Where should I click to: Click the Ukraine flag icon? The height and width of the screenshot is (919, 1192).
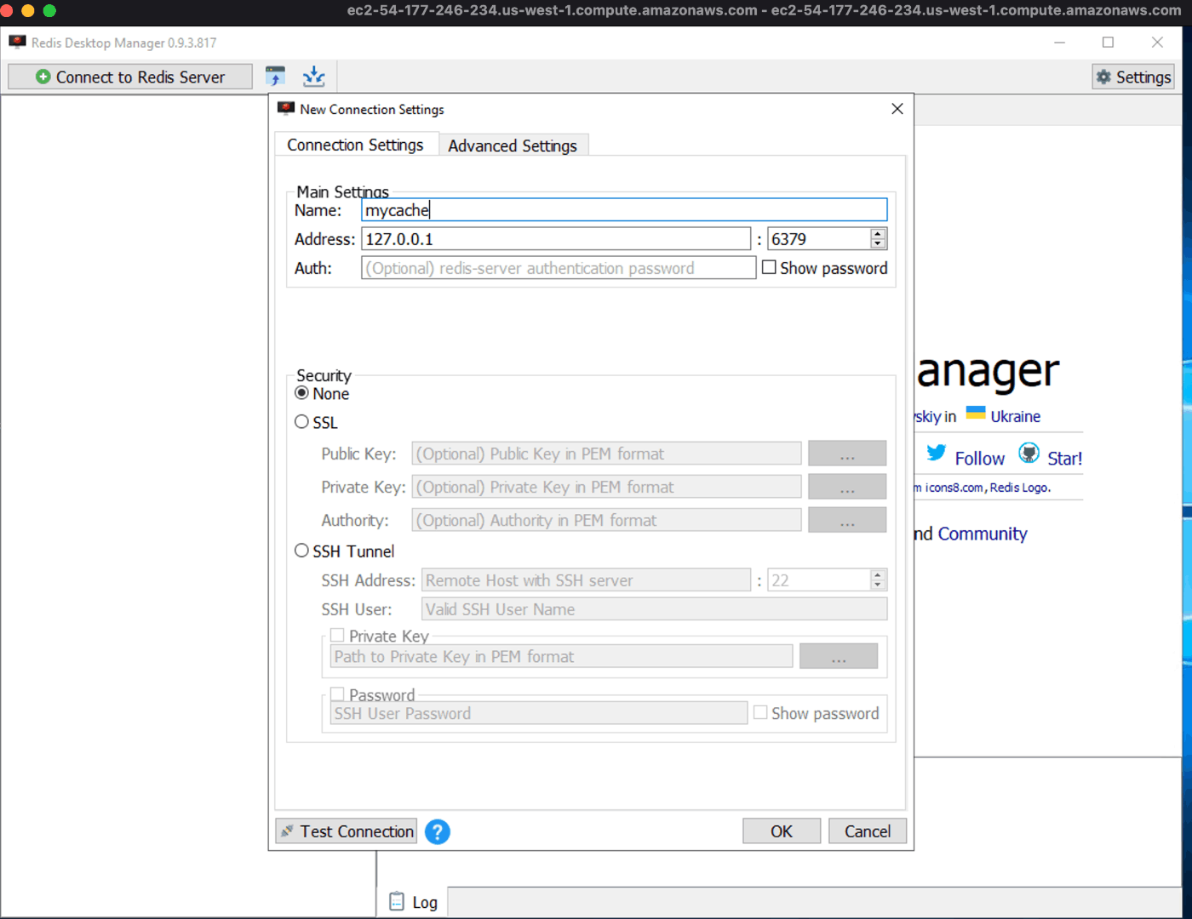click(x=976, y=414)
